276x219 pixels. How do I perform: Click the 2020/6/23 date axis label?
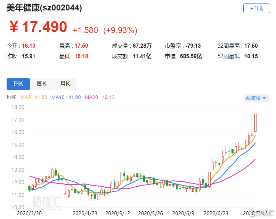216,213
